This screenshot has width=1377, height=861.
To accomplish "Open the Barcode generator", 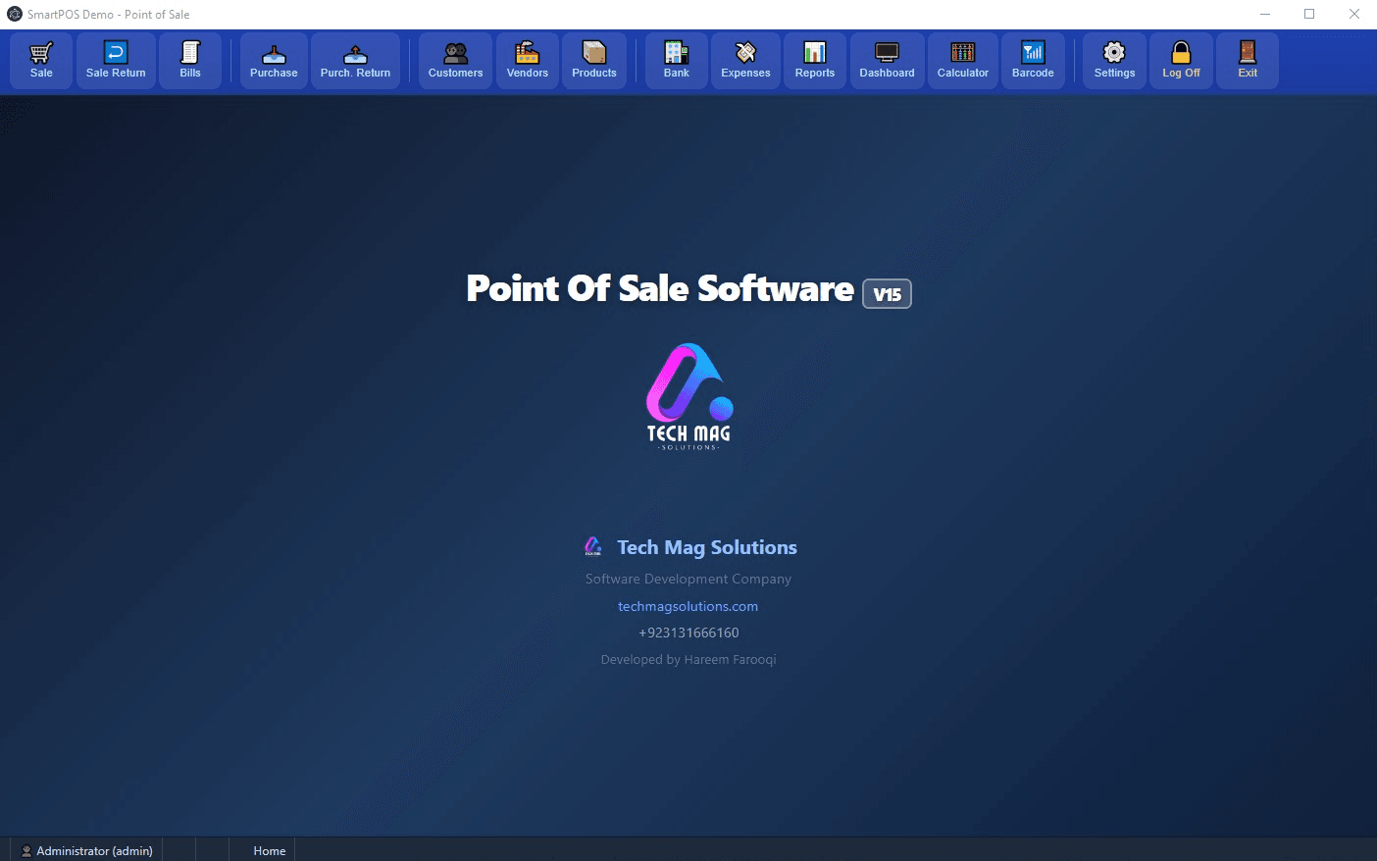I will click(x=1033, y=60).
